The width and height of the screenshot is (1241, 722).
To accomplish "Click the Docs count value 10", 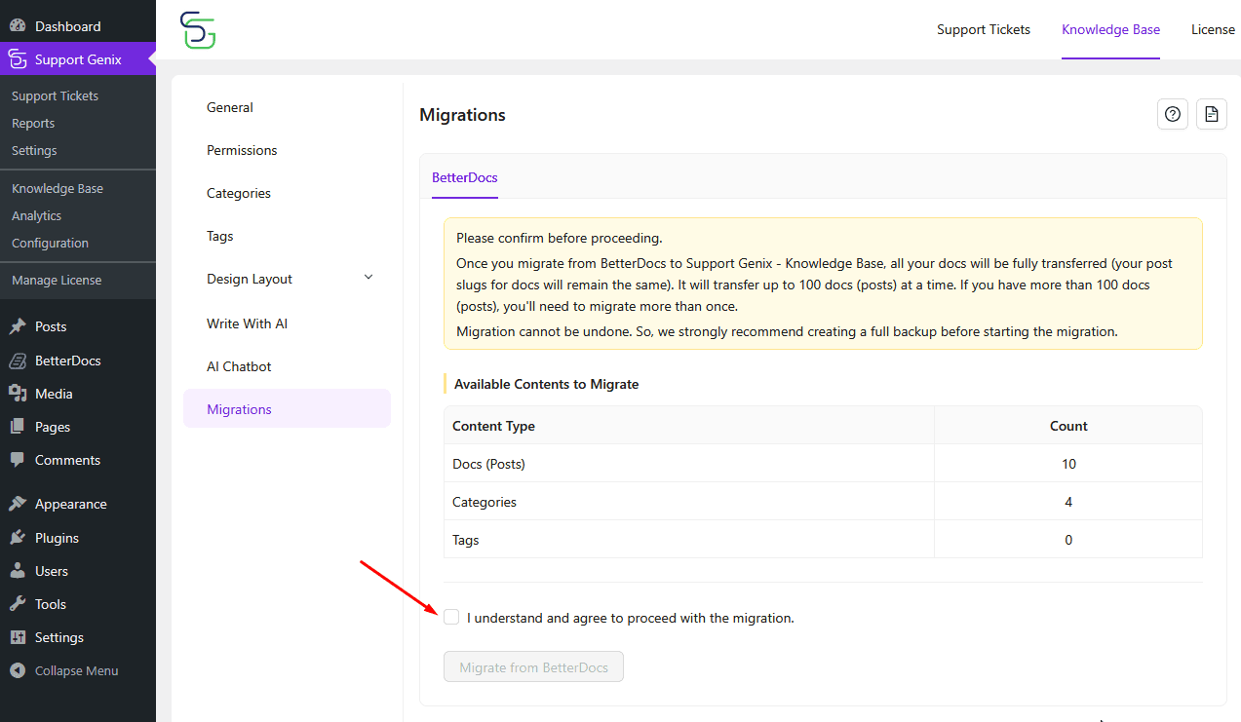I will point(1068,464).
